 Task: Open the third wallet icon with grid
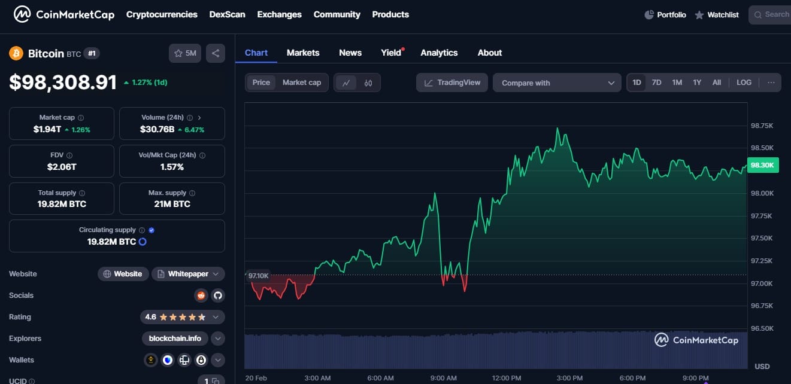click(184, 360)
